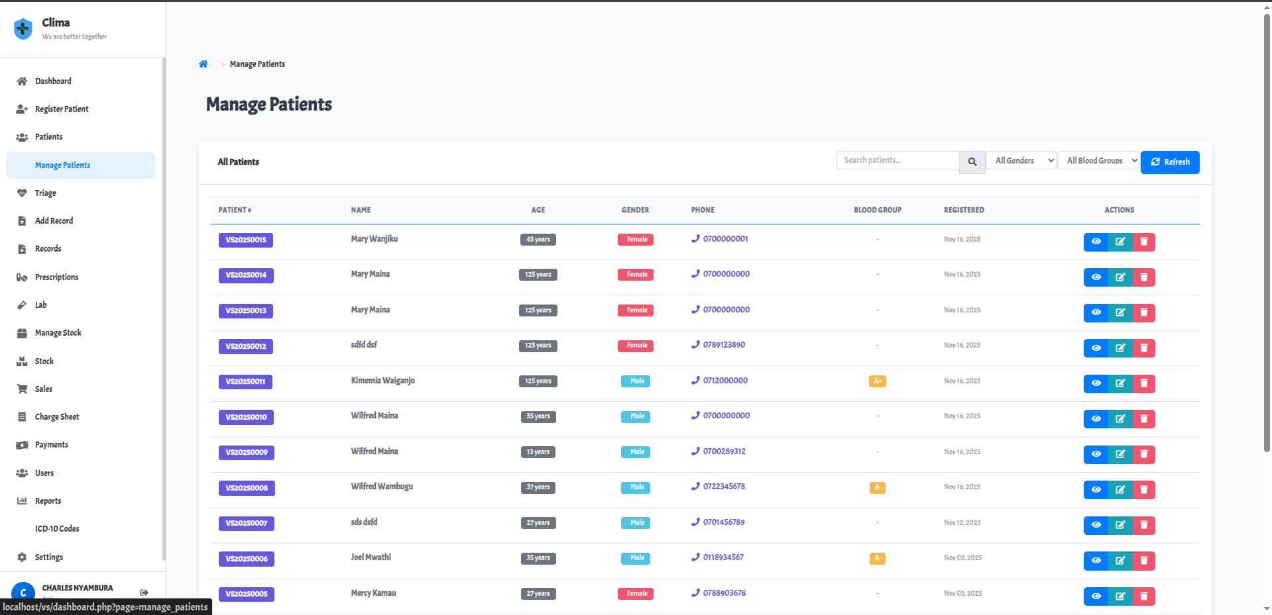Screen dimensions: 1272x615
Task: Click the home breadcrumb icon
Action: [203, 64]
